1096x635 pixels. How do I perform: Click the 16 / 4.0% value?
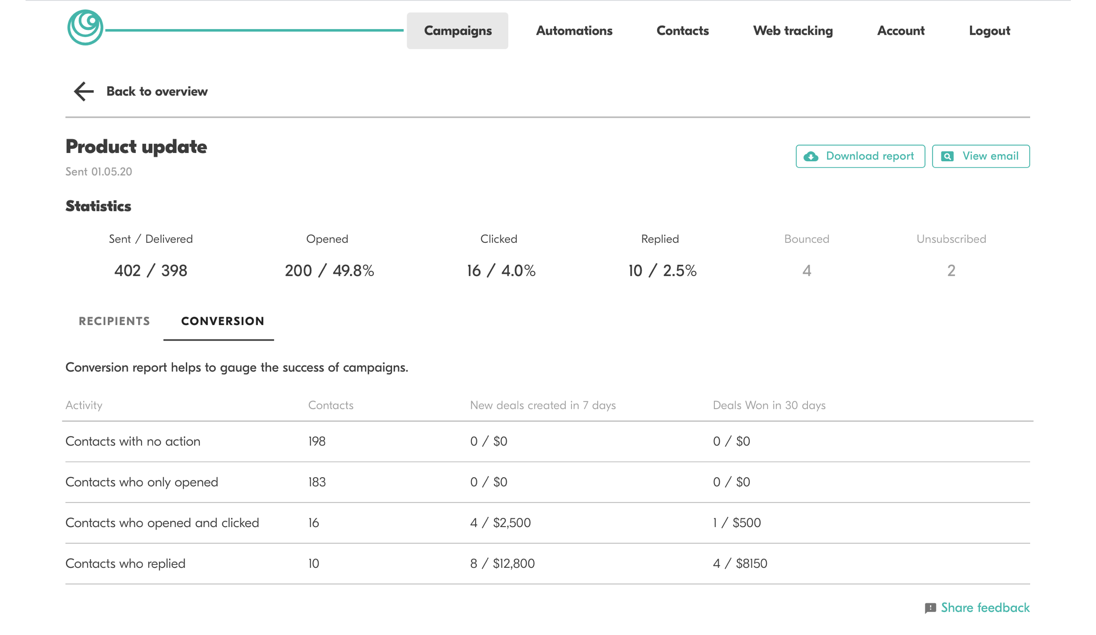[501, 271]
